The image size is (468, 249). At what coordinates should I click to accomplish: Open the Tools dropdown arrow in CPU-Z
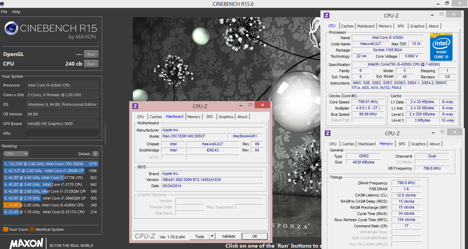[212, 236]
